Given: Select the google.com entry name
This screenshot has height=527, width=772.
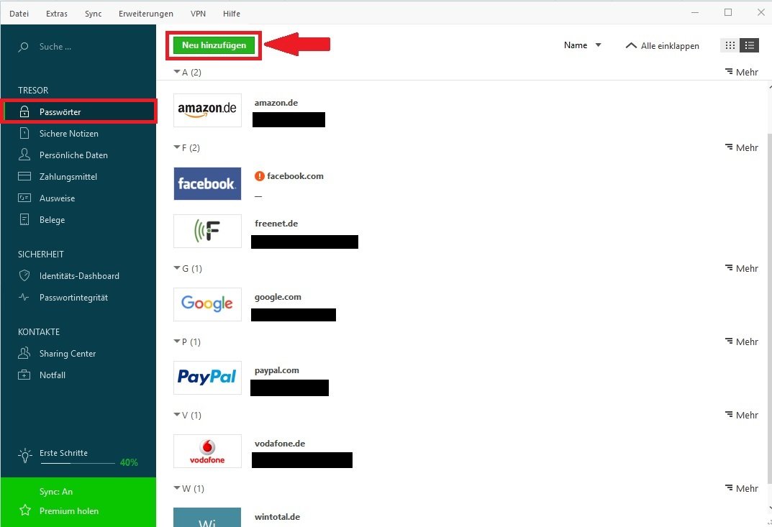Looking at the screenshot, I should [278, 297].
